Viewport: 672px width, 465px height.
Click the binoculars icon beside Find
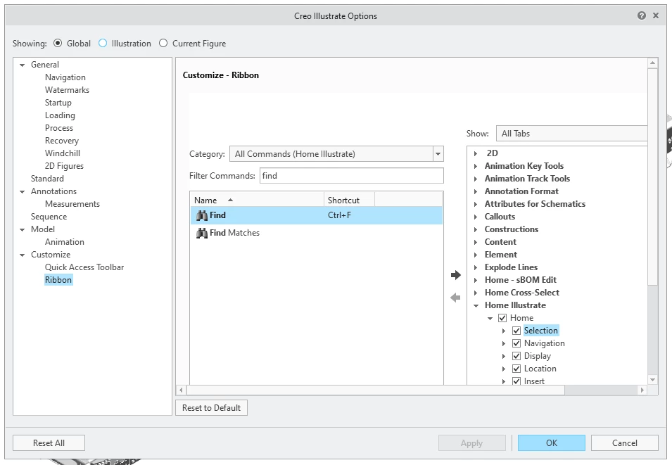point(201,215)
